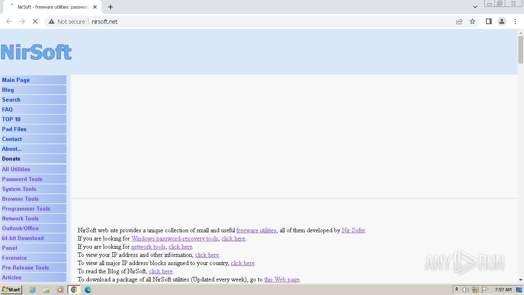Close the NirSoft tab

tap(95, 7)
